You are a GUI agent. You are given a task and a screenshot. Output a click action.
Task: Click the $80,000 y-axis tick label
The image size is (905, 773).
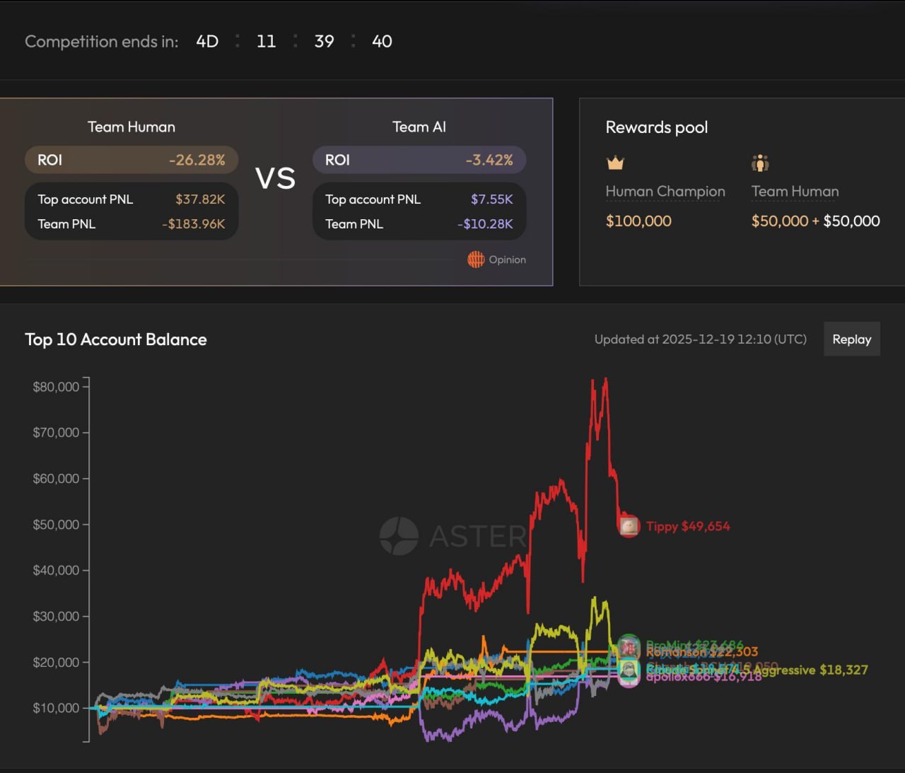tap(56, 387)
